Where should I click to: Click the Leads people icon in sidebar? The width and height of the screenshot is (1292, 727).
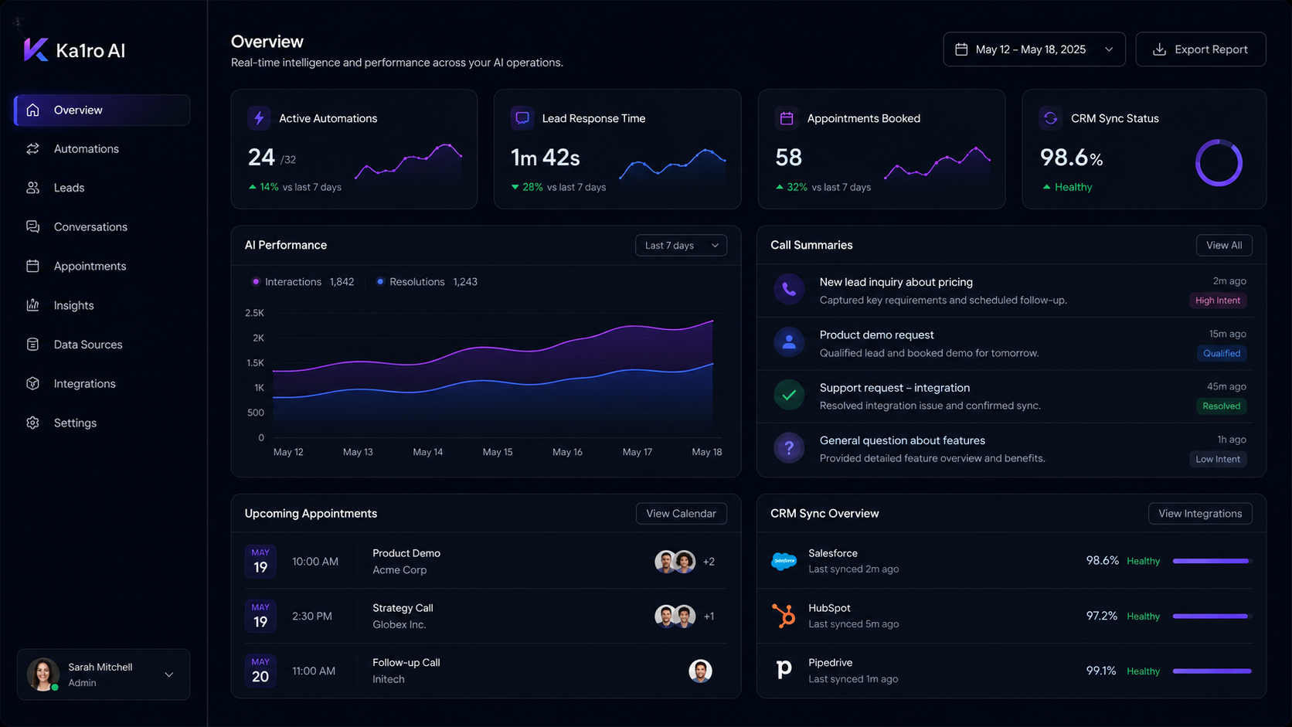coord(32,188)
